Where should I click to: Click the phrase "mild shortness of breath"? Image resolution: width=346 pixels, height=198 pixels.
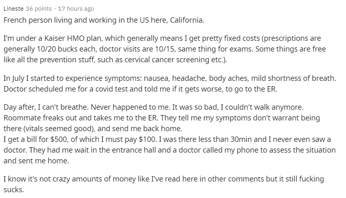[295, 78]
